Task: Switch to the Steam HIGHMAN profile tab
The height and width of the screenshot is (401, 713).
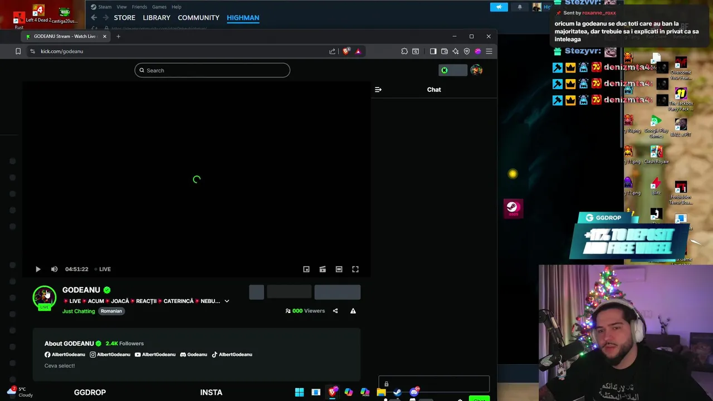Action: tap(243, 18)
